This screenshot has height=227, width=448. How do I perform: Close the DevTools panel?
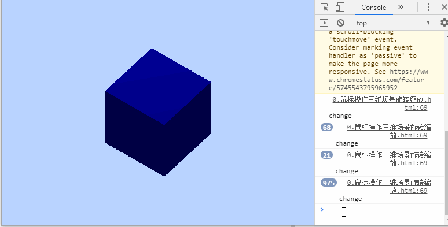(x=445, y=7)
